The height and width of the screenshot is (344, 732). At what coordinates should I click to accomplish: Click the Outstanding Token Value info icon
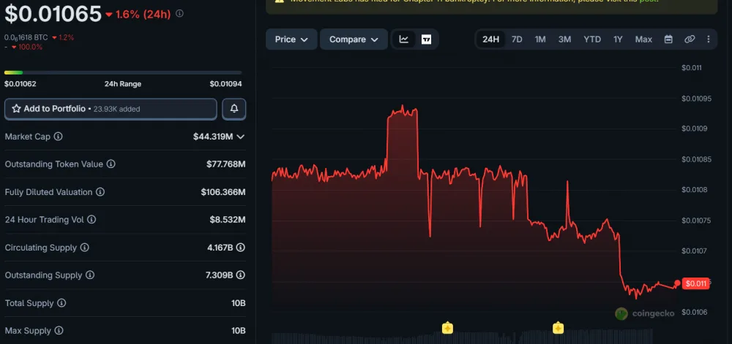click(x=111, y=164)
